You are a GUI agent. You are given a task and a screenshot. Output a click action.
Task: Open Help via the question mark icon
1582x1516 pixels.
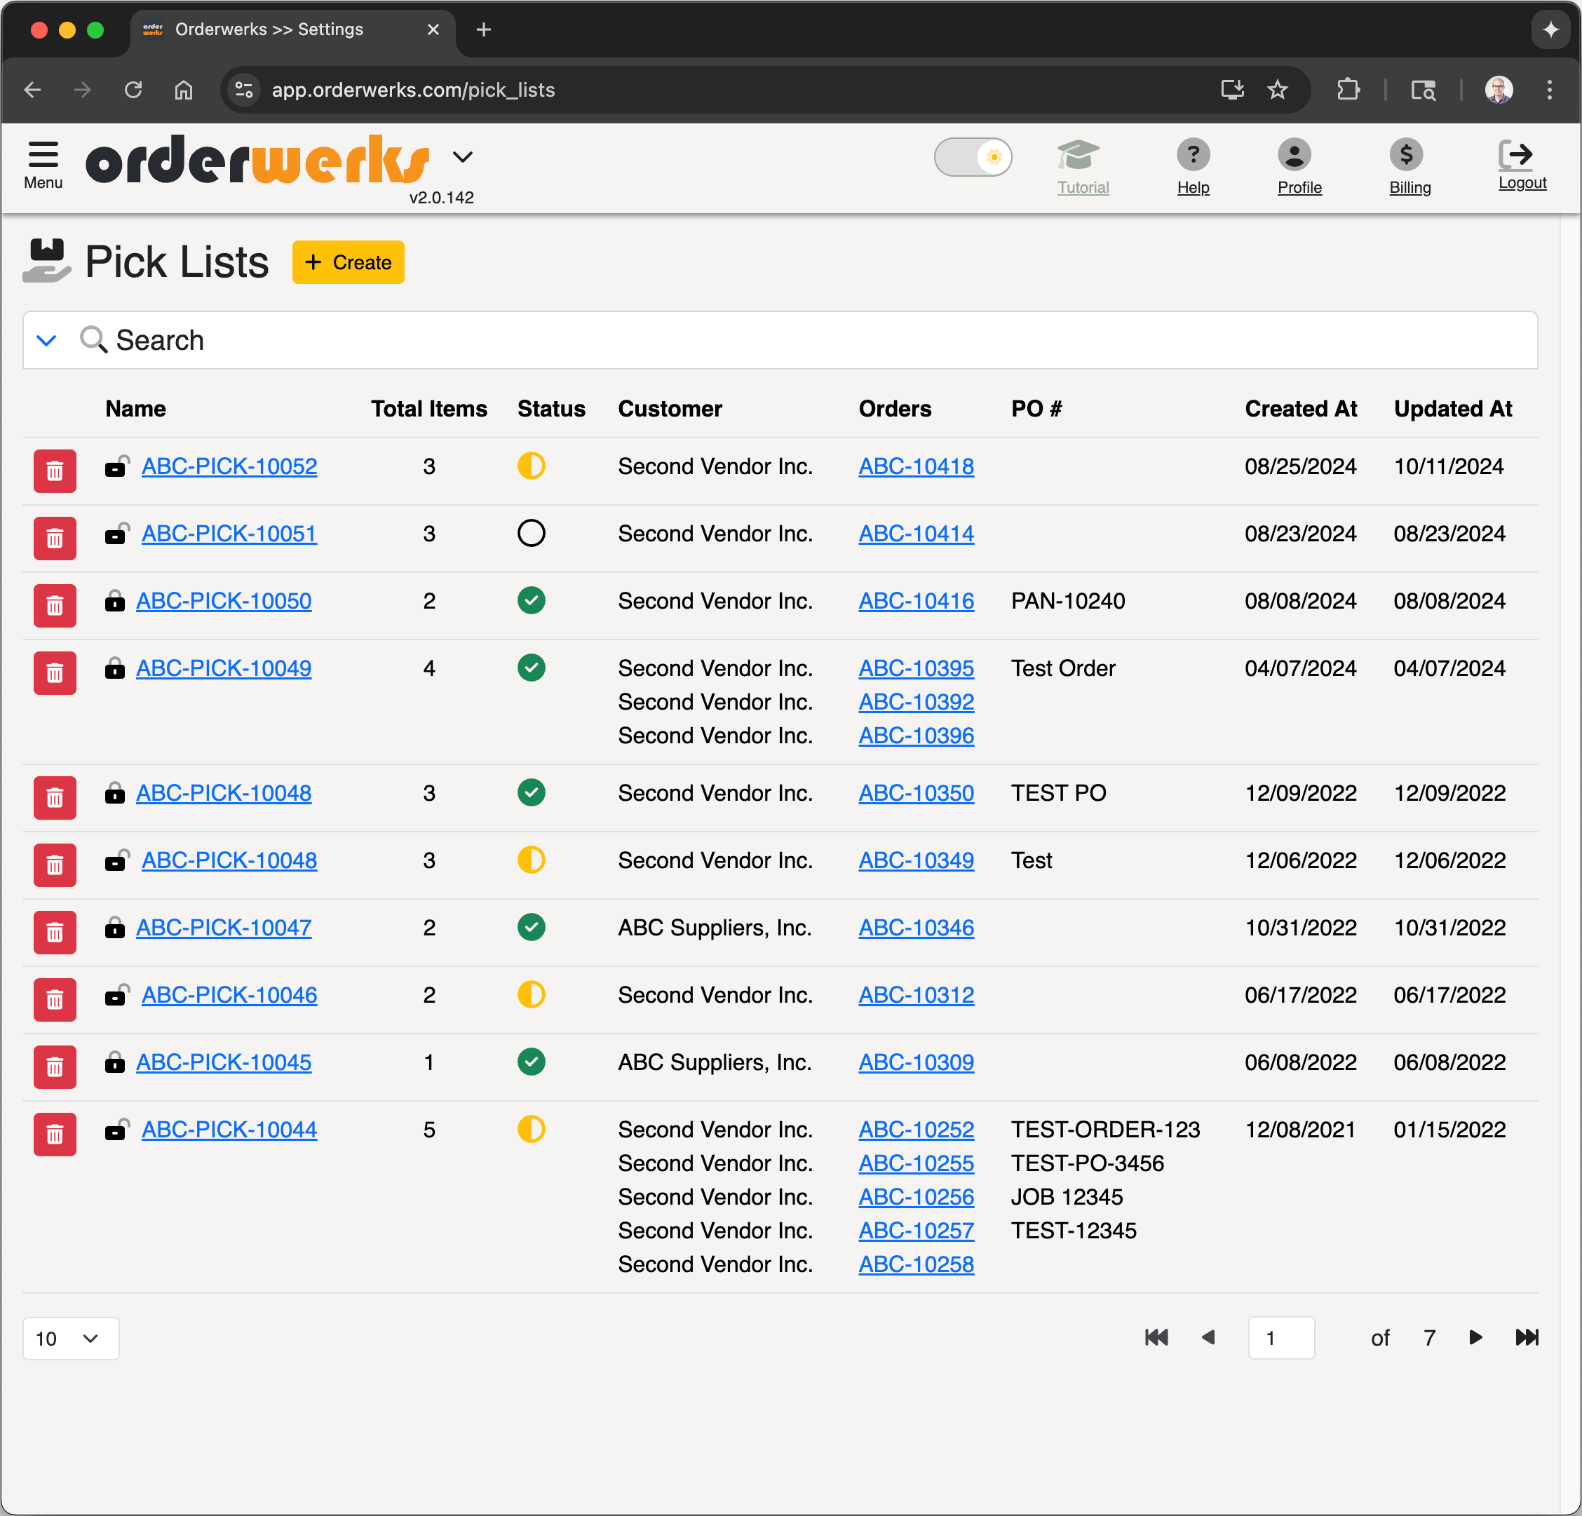(x=1193, y=154)
